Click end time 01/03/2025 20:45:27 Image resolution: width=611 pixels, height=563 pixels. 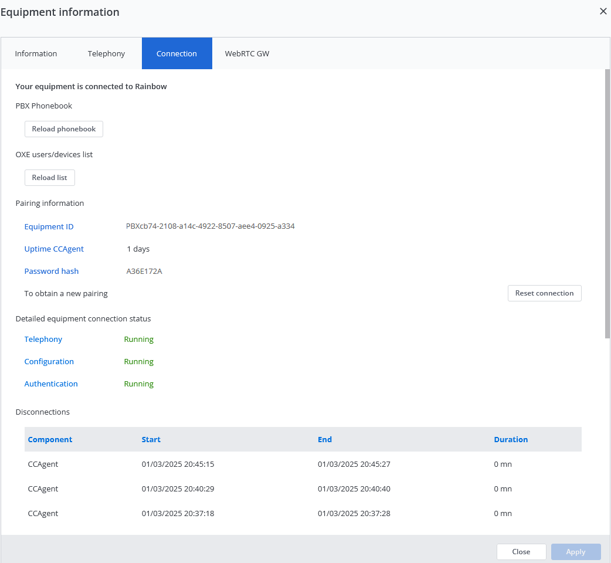354,464
